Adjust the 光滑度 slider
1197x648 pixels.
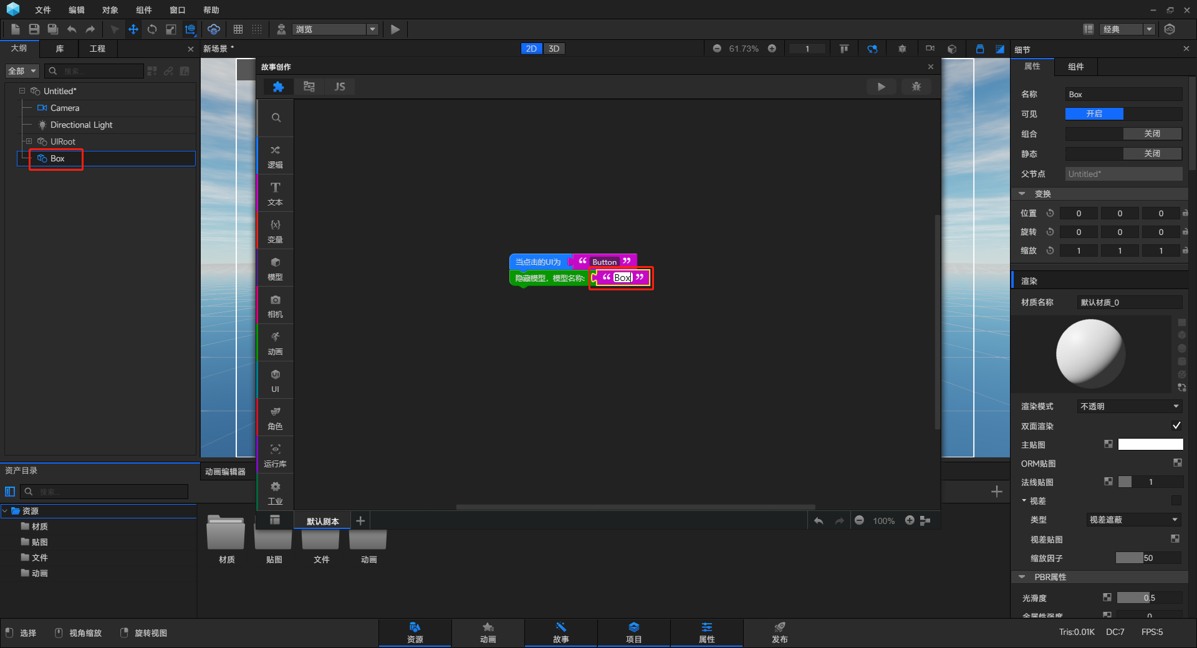click(x=1149, y=598)
